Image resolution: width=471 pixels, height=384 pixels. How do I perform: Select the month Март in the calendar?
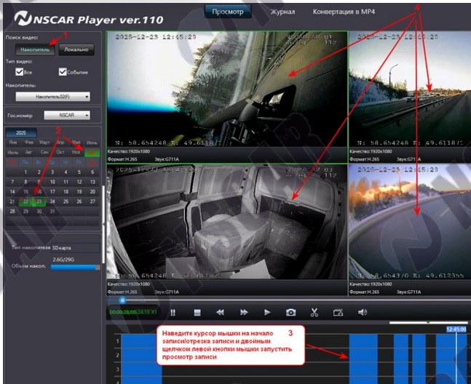pyautogui.click(x=44, y=143)
